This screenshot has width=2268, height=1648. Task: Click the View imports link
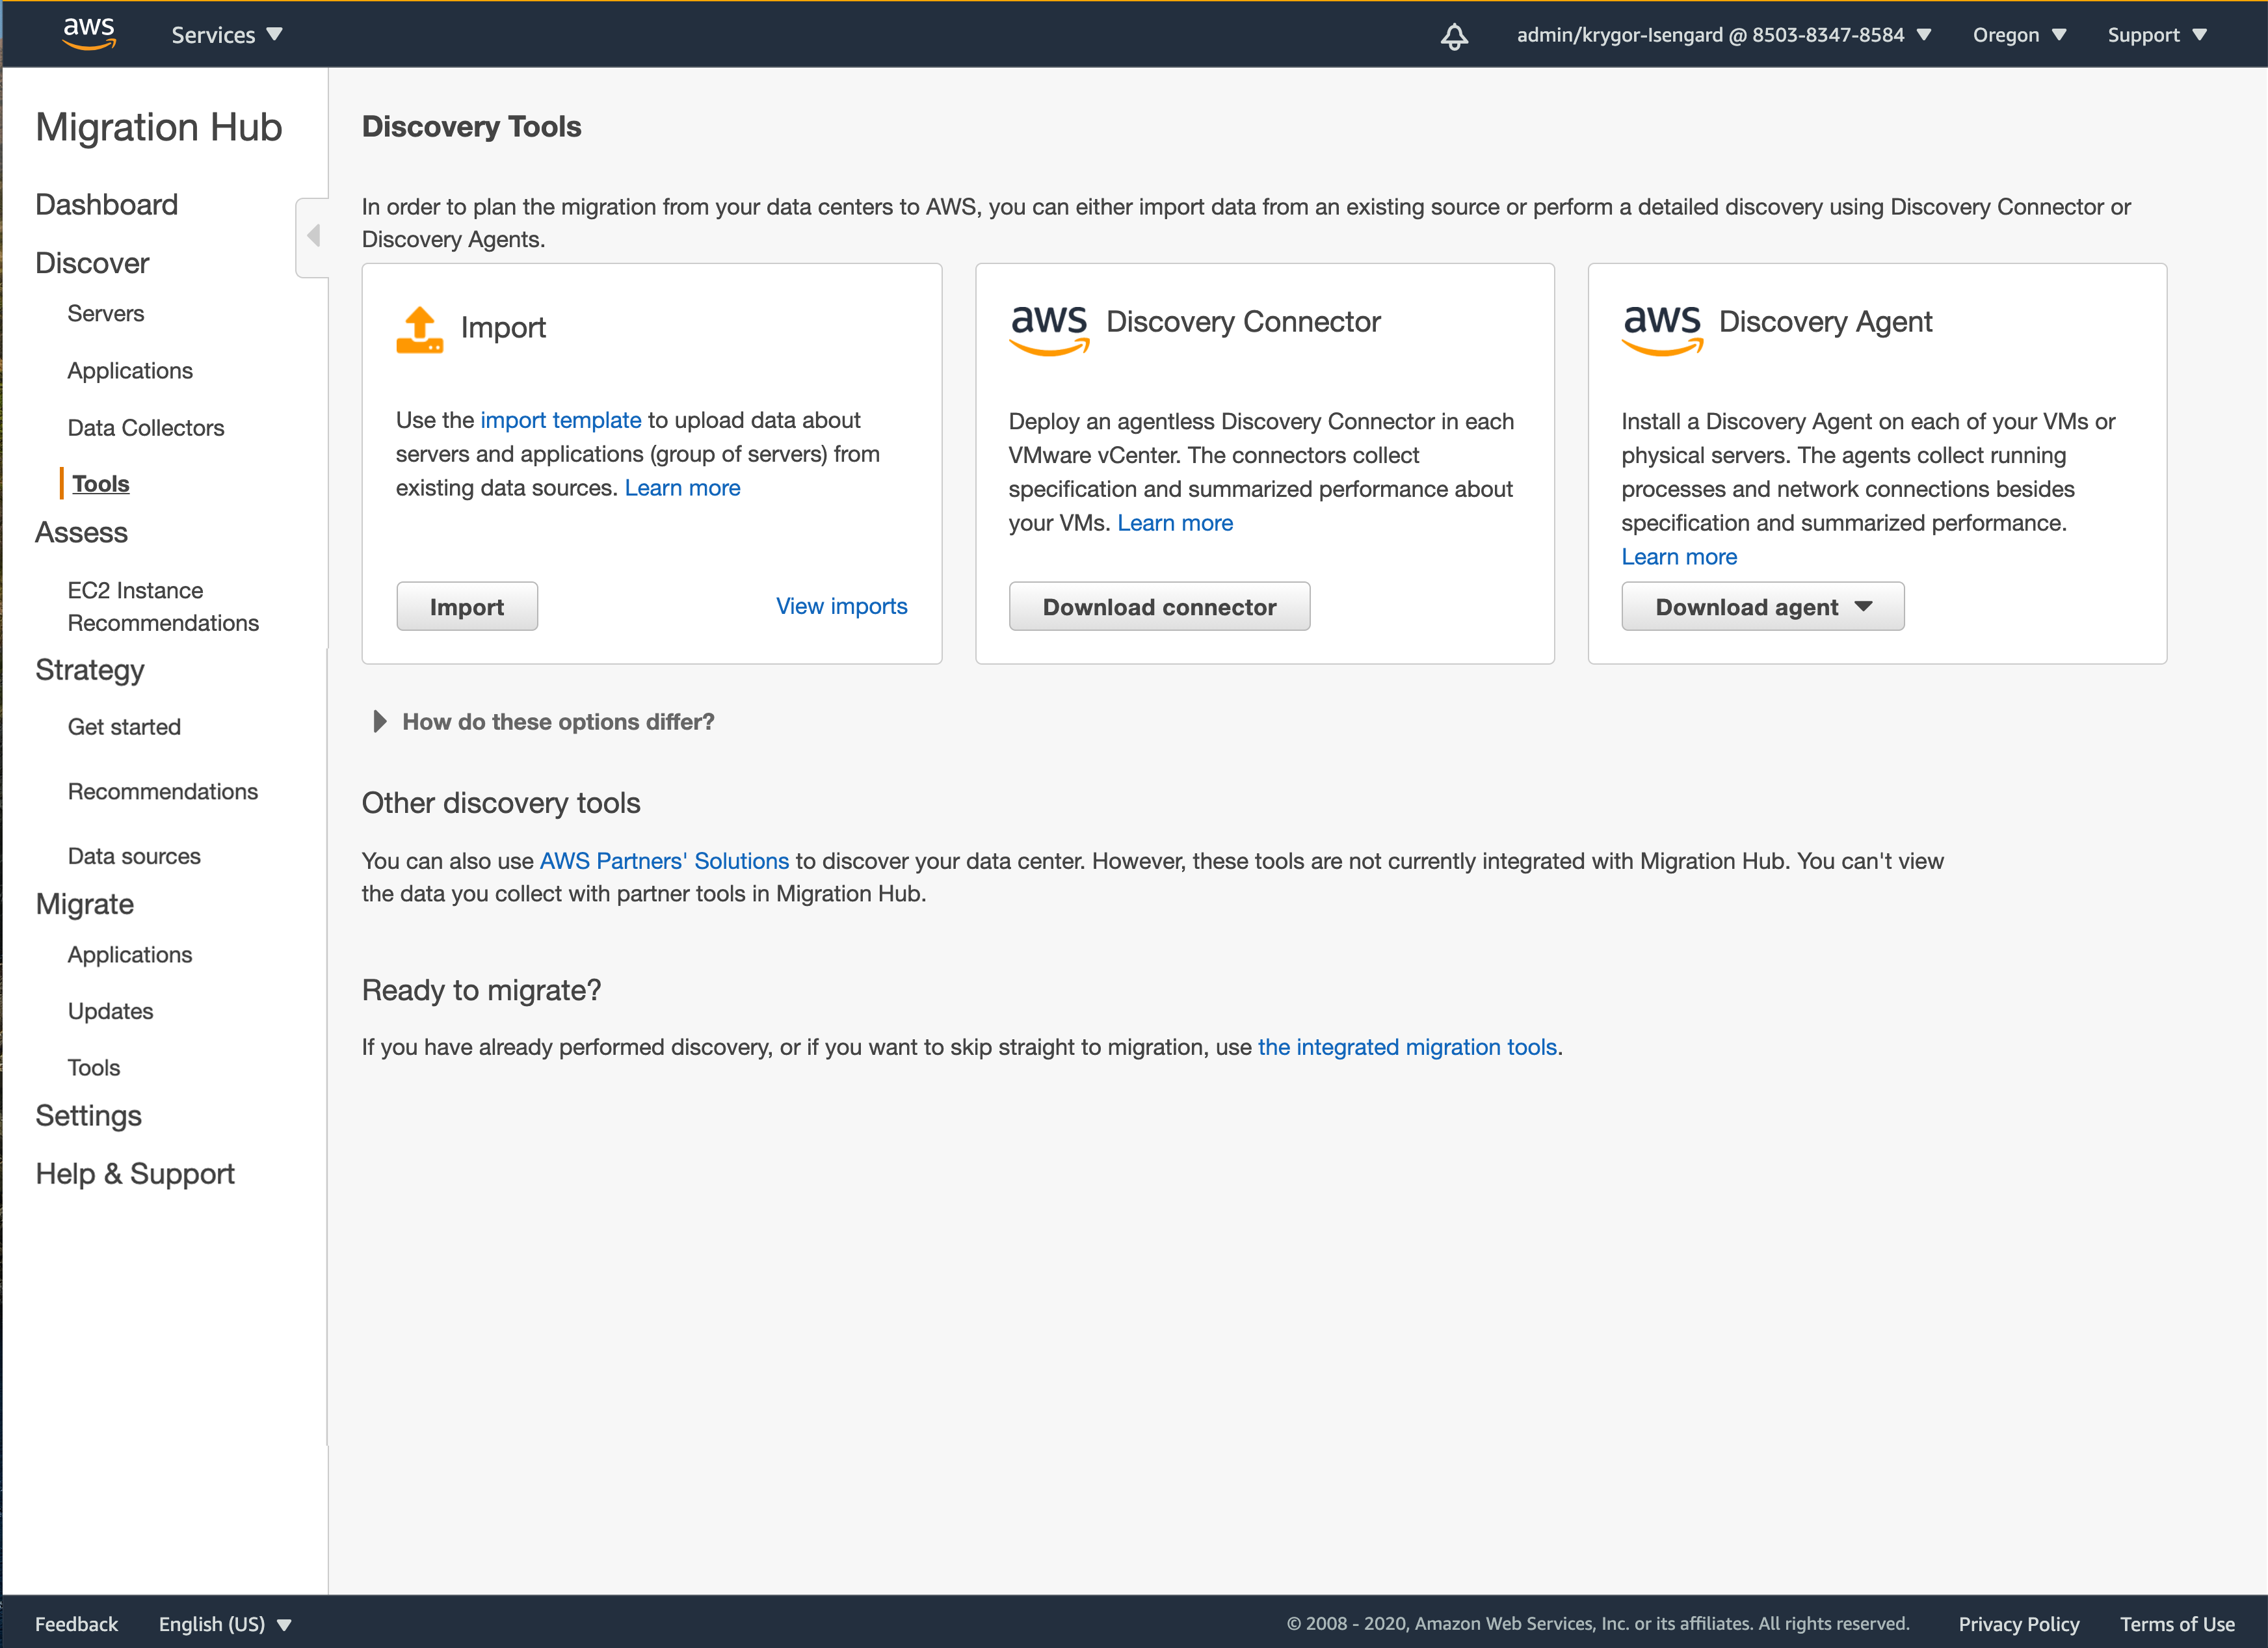pos(842,606)
